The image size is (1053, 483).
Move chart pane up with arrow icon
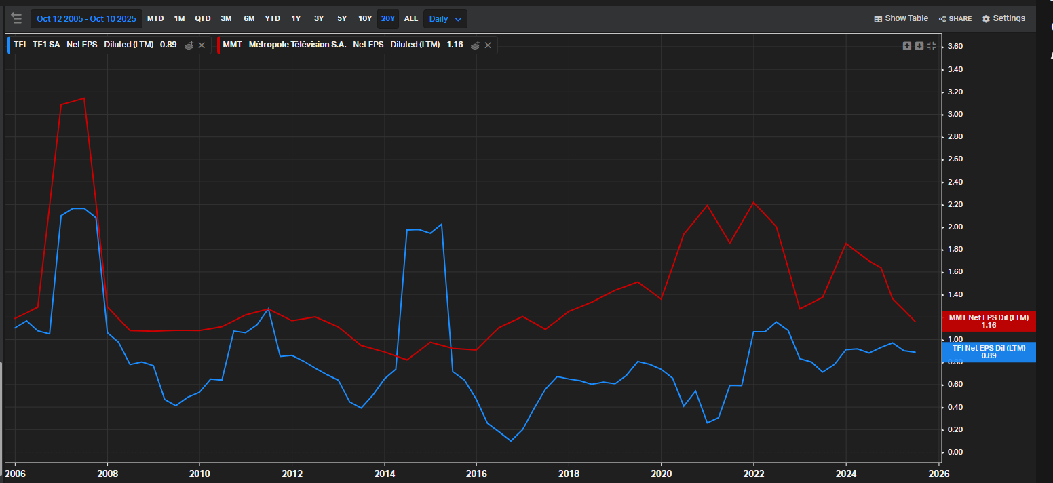click(906, 45)
